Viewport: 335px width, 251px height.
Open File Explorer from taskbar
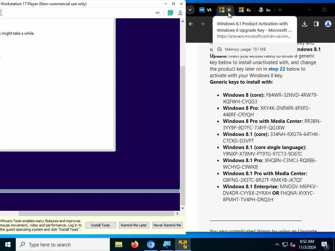[118, 244]
